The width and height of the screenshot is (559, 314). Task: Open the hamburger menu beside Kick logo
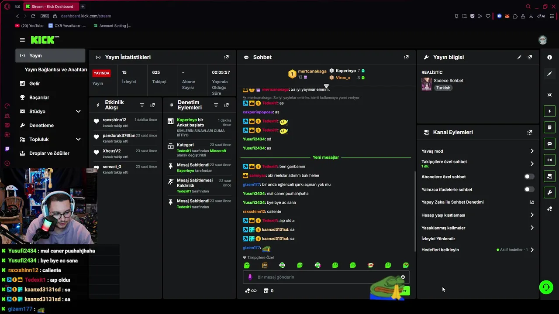[x=22, y=40]
